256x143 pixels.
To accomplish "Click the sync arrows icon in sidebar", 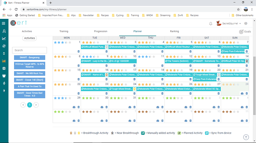I will (4, 46).
